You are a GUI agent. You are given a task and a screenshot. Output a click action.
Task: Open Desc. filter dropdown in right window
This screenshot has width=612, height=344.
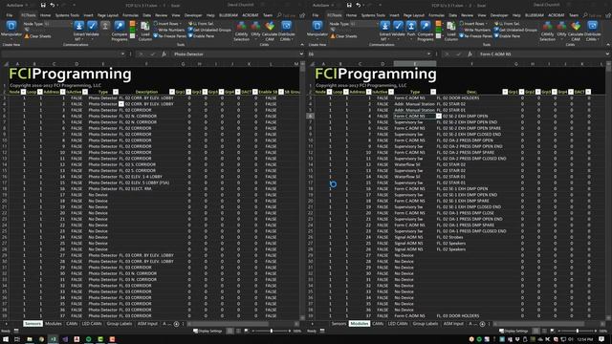[505, 92]
